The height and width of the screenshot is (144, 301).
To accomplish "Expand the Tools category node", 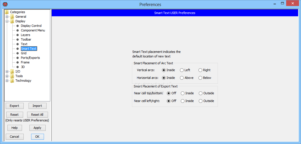I will (7, 76).
